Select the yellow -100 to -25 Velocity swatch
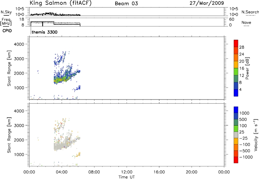Viewport: 259px width, 179px height. coord(236,141)
